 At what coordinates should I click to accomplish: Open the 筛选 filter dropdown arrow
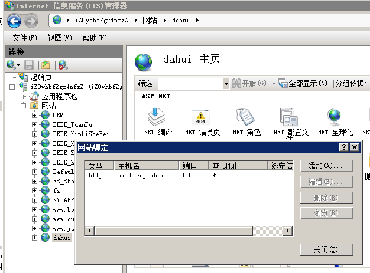click(x=226, y=84)
